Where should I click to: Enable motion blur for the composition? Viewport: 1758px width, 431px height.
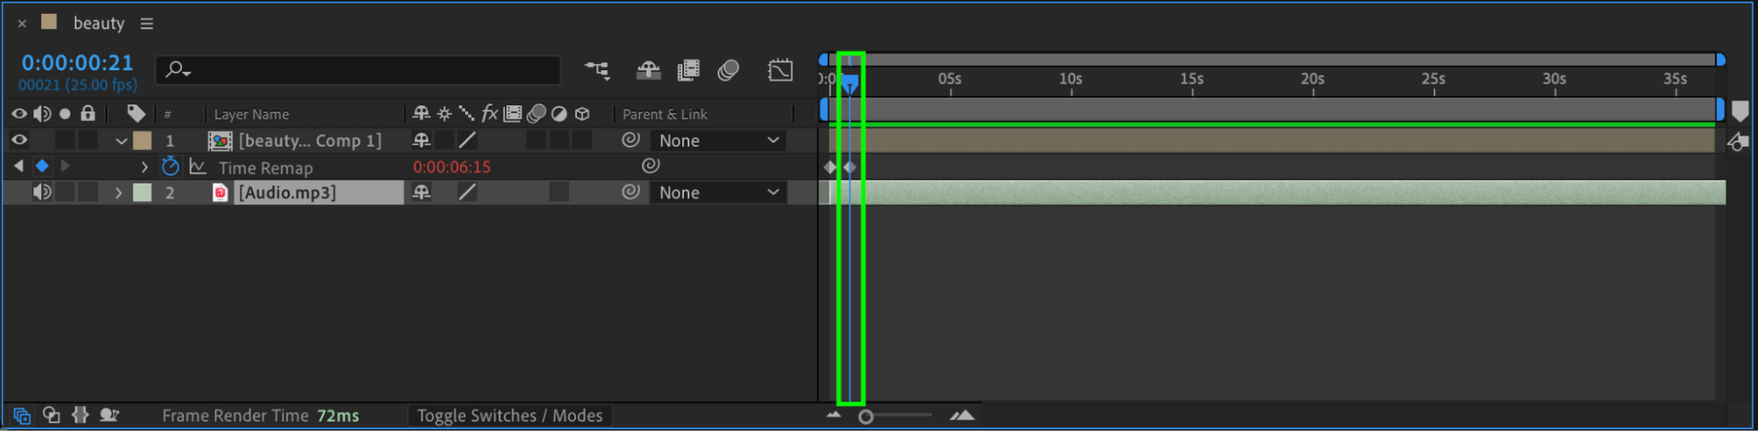point(728,70)
